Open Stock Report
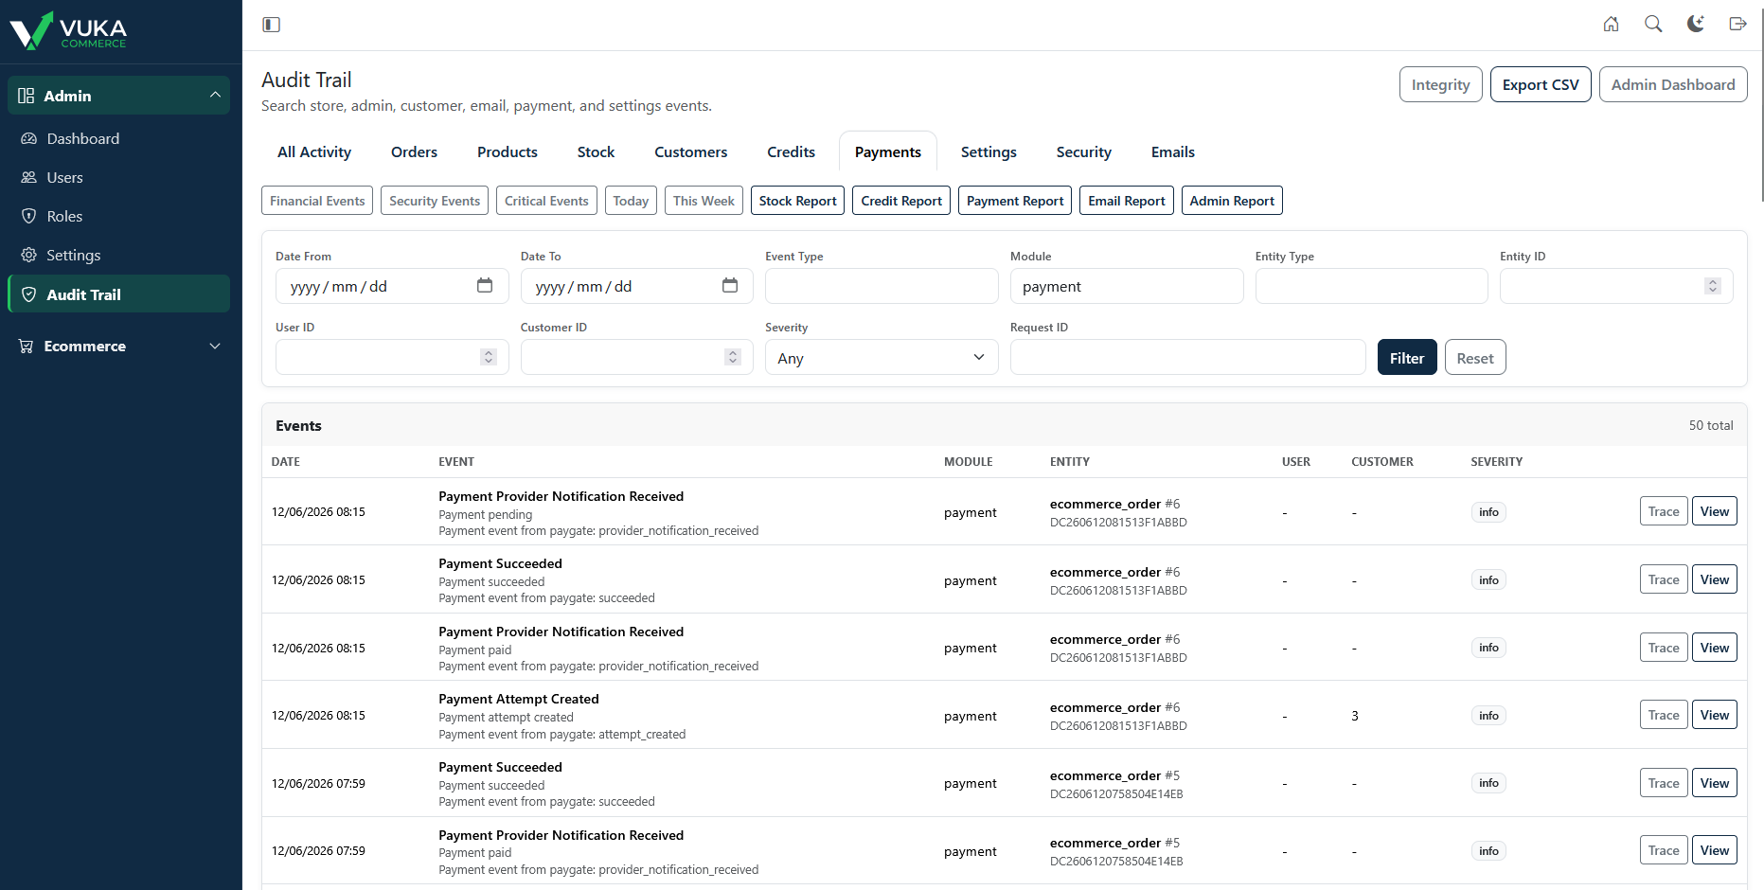This screenshot has width=1764, height=890. (797, 201)
